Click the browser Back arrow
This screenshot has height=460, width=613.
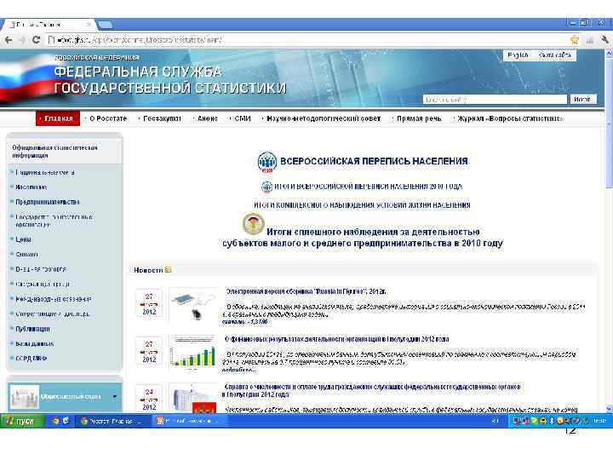pyautogui.click(x=9, y=40)
